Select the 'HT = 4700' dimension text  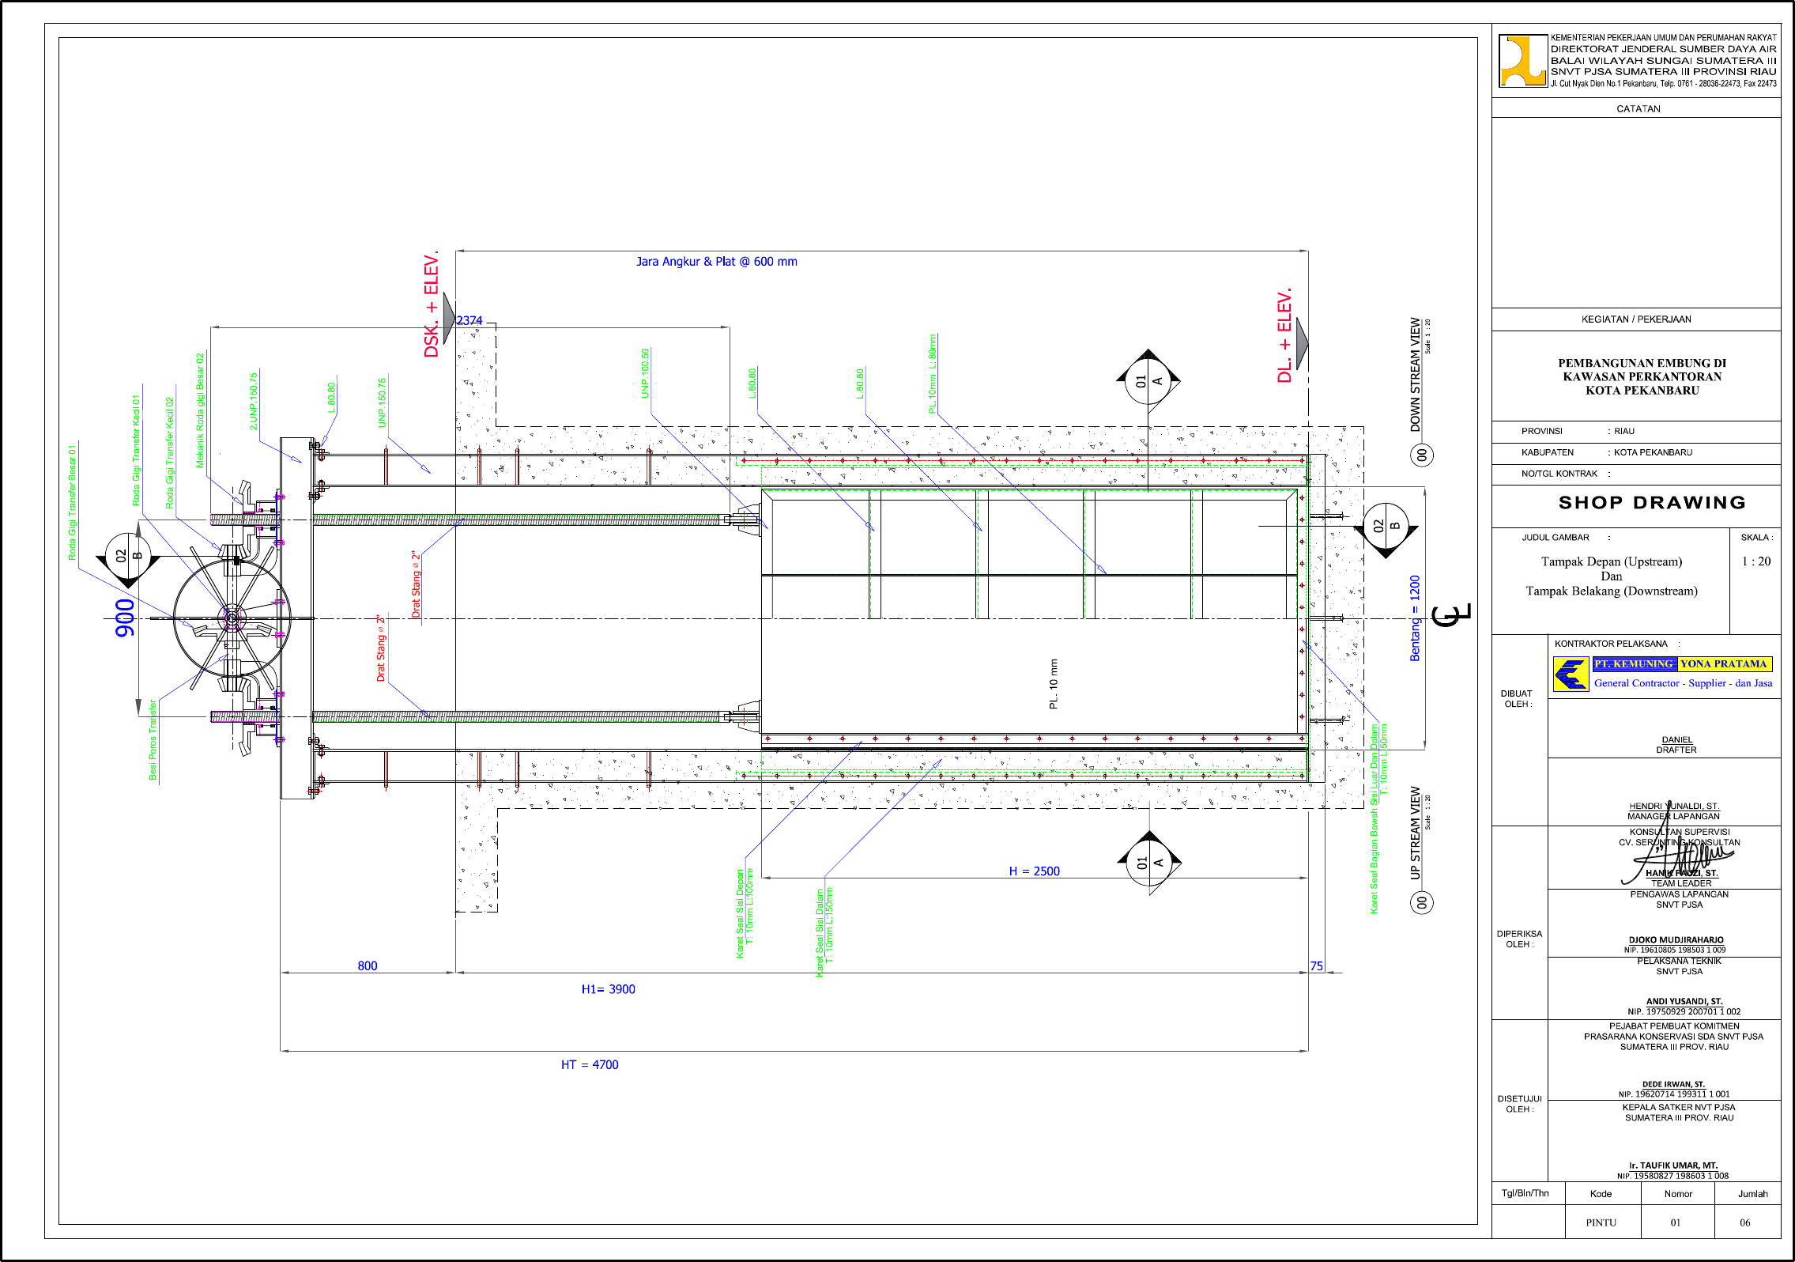click(x=590, y=1065)
